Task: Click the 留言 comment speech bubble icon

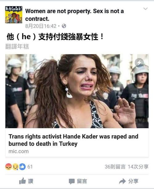Action: (x=72, y=181)
